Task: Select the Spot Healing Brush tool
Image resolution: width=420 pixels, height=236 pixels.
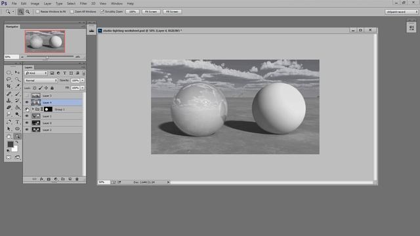Action: [9, 94]
